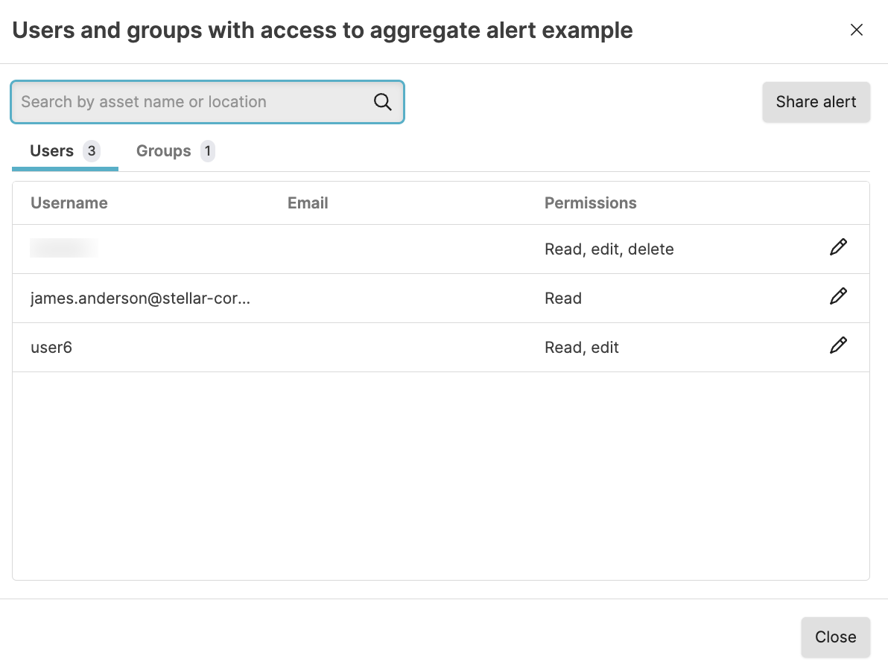Click pencil icon for james.anderson row
This screenshot has height=670, width=888.
(x=838, y=297)
